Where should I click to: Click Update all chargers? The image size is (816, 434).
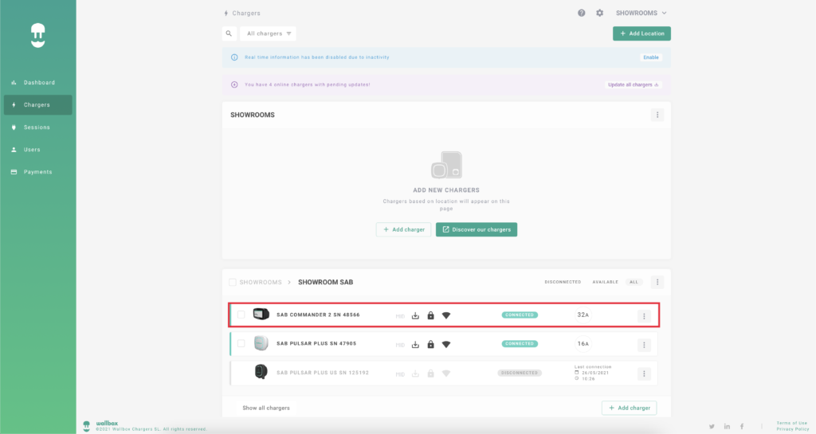coord(633,84)
